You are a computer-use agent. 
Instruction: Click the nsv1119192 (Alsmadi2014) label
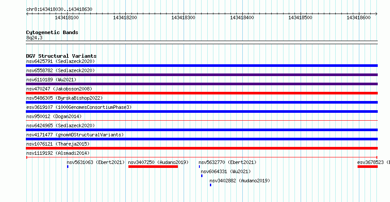click(58, 153)
